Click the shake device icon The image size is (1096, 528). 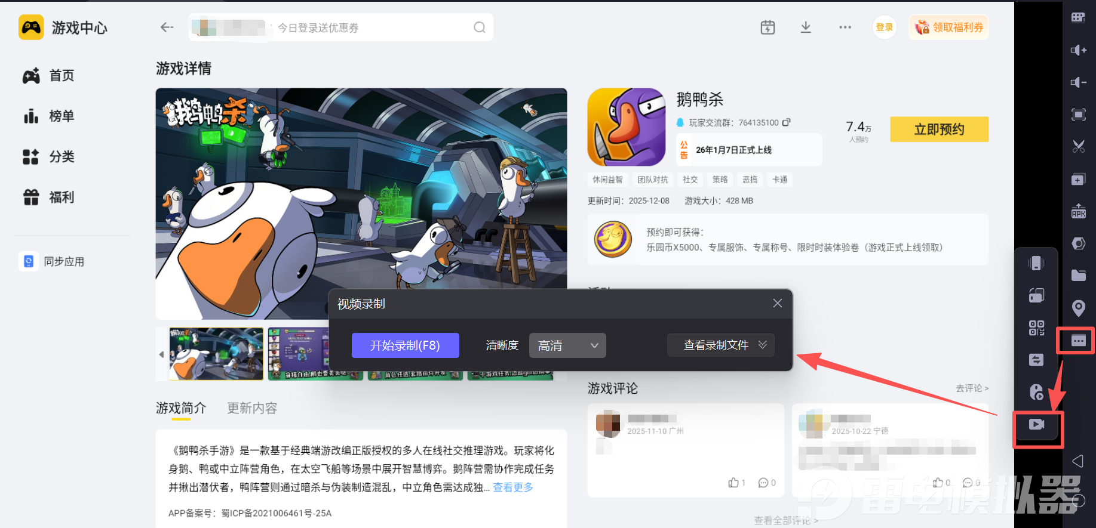coord(1036,263)
